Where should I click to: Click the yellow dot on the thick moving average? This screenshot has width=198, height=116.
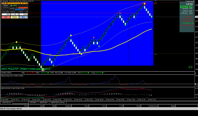click(x=81, y=54)
